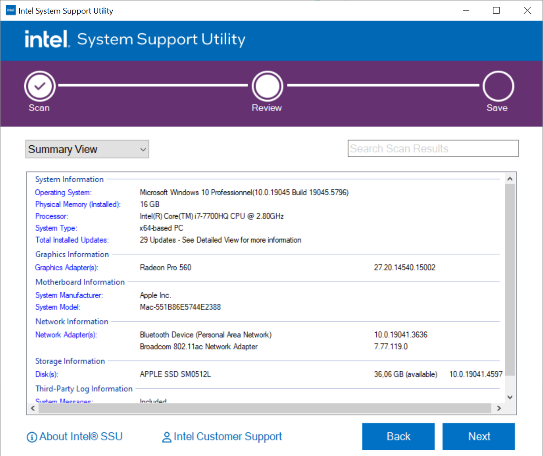Click the Storage Information section header

(70, 361)
